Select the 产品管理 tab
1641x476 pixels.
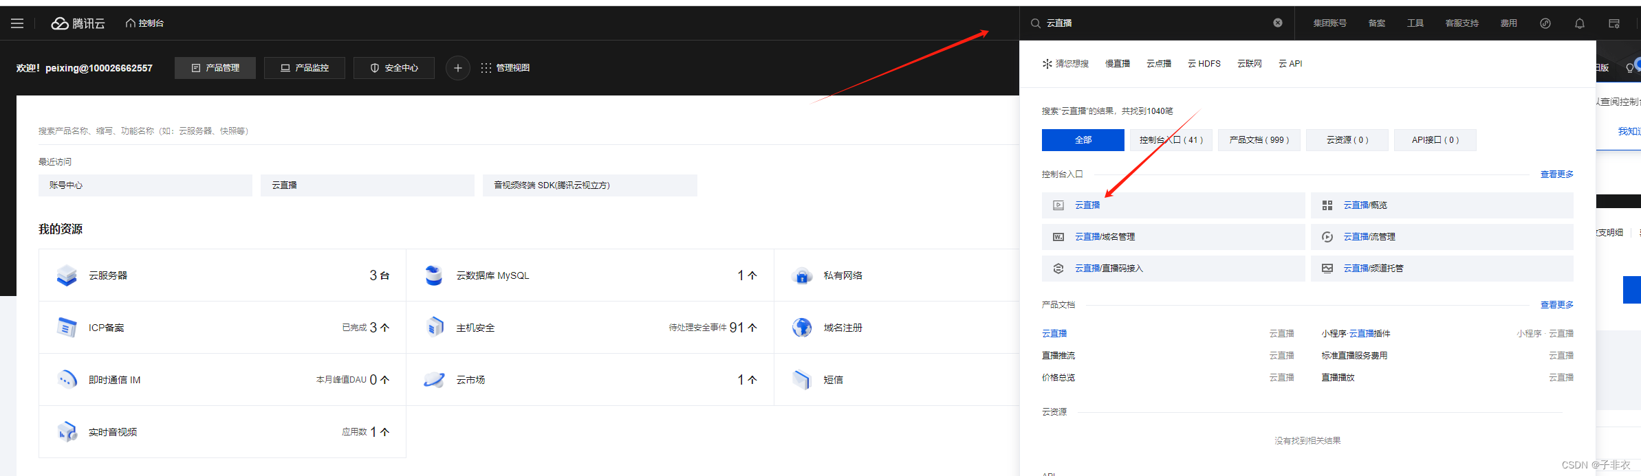215,68
